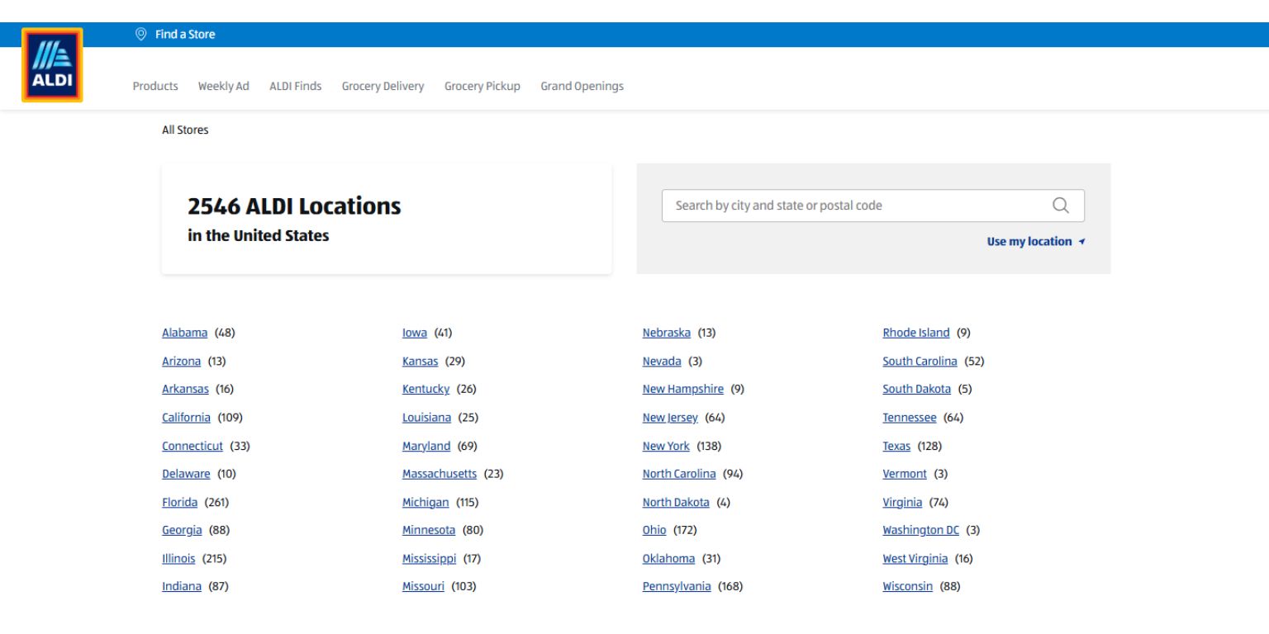
Task: Select the Pennsylvania state link
Action: (x=677, y=587)
